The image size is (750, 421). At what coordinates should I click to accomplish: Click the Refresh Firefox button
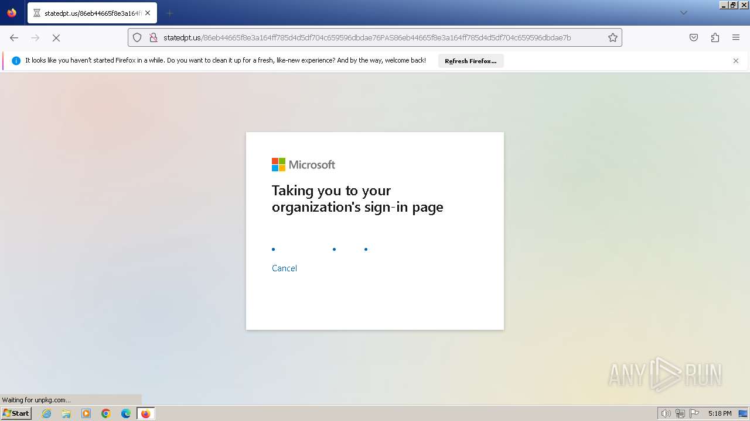pos(471,61)
